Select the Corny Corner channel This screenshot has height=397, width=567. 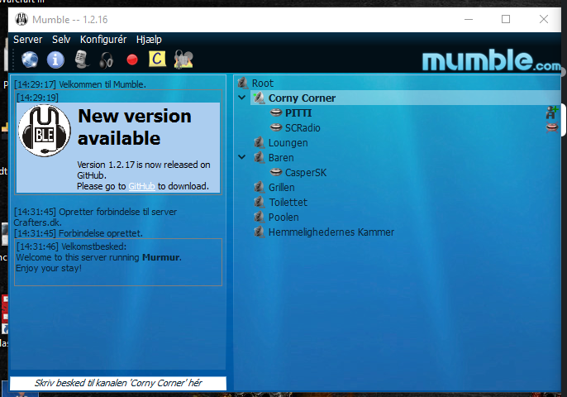[x=302, y=98]
